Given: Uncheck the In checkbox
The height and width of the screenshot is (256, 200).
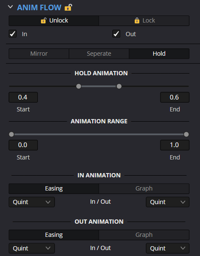Looking at the screenshot, I should pos(13,34).
